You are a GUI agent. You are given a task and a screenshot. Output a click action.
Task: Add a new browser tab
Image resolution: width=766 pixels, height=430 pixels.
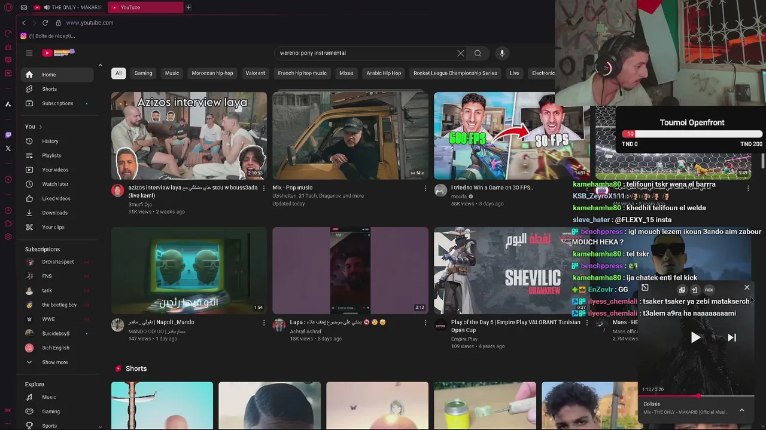(189, 7)
